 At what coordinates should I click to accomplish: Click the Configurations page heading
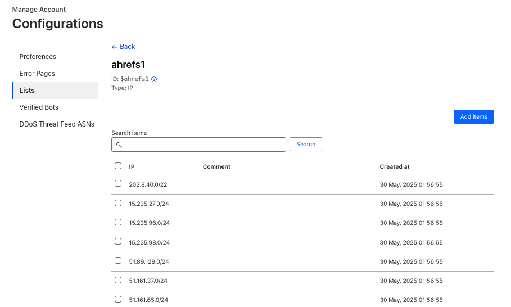tap(58, 24)
